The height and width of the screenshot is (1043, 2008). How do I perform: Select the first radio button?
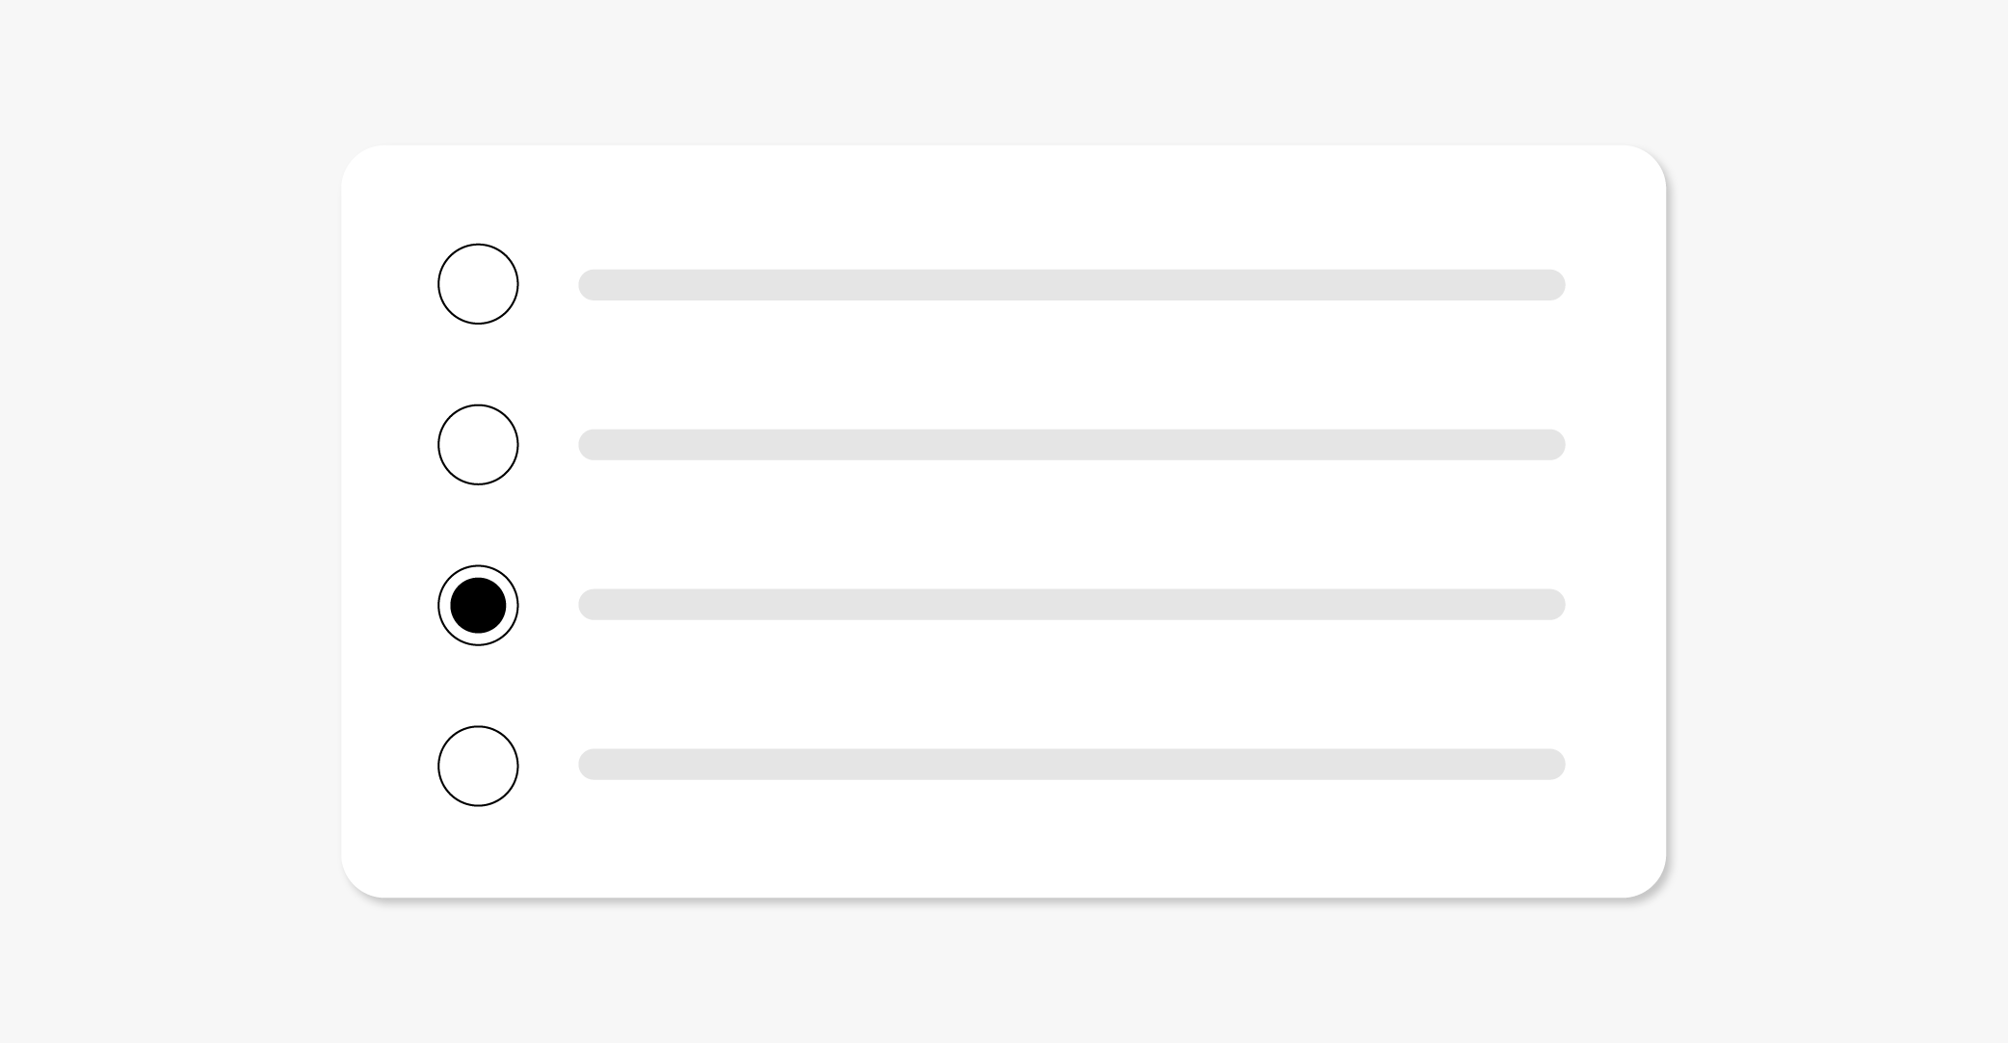pos(478,284)
